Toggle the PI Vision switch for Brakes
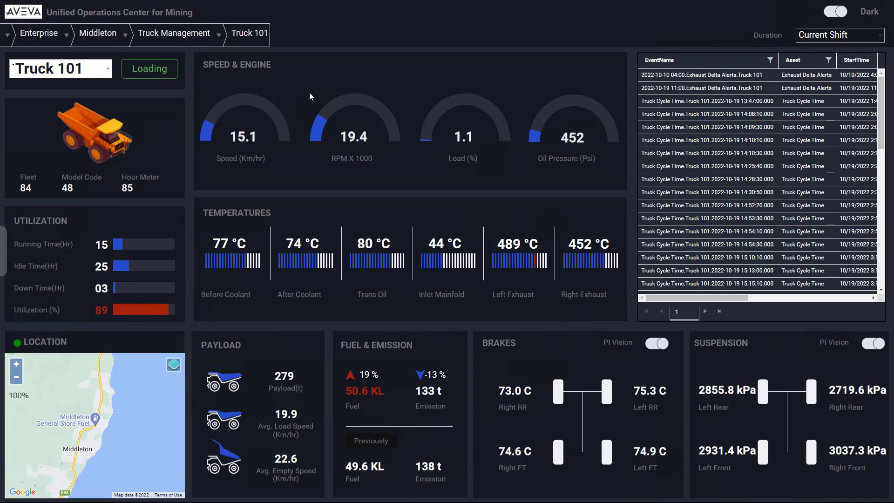 point(657,343)
